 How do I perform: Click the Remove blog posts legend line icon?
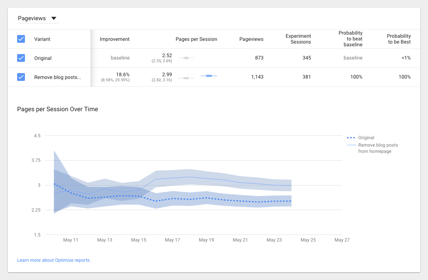pyautogui.click(x=351, y=145)
